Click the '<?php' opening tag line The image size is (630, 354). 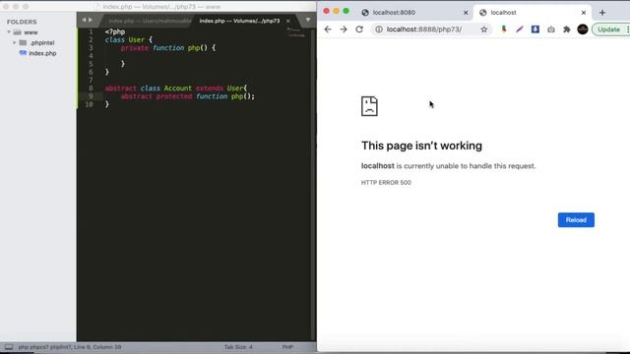pyautogui.click(x=115, y=31)
